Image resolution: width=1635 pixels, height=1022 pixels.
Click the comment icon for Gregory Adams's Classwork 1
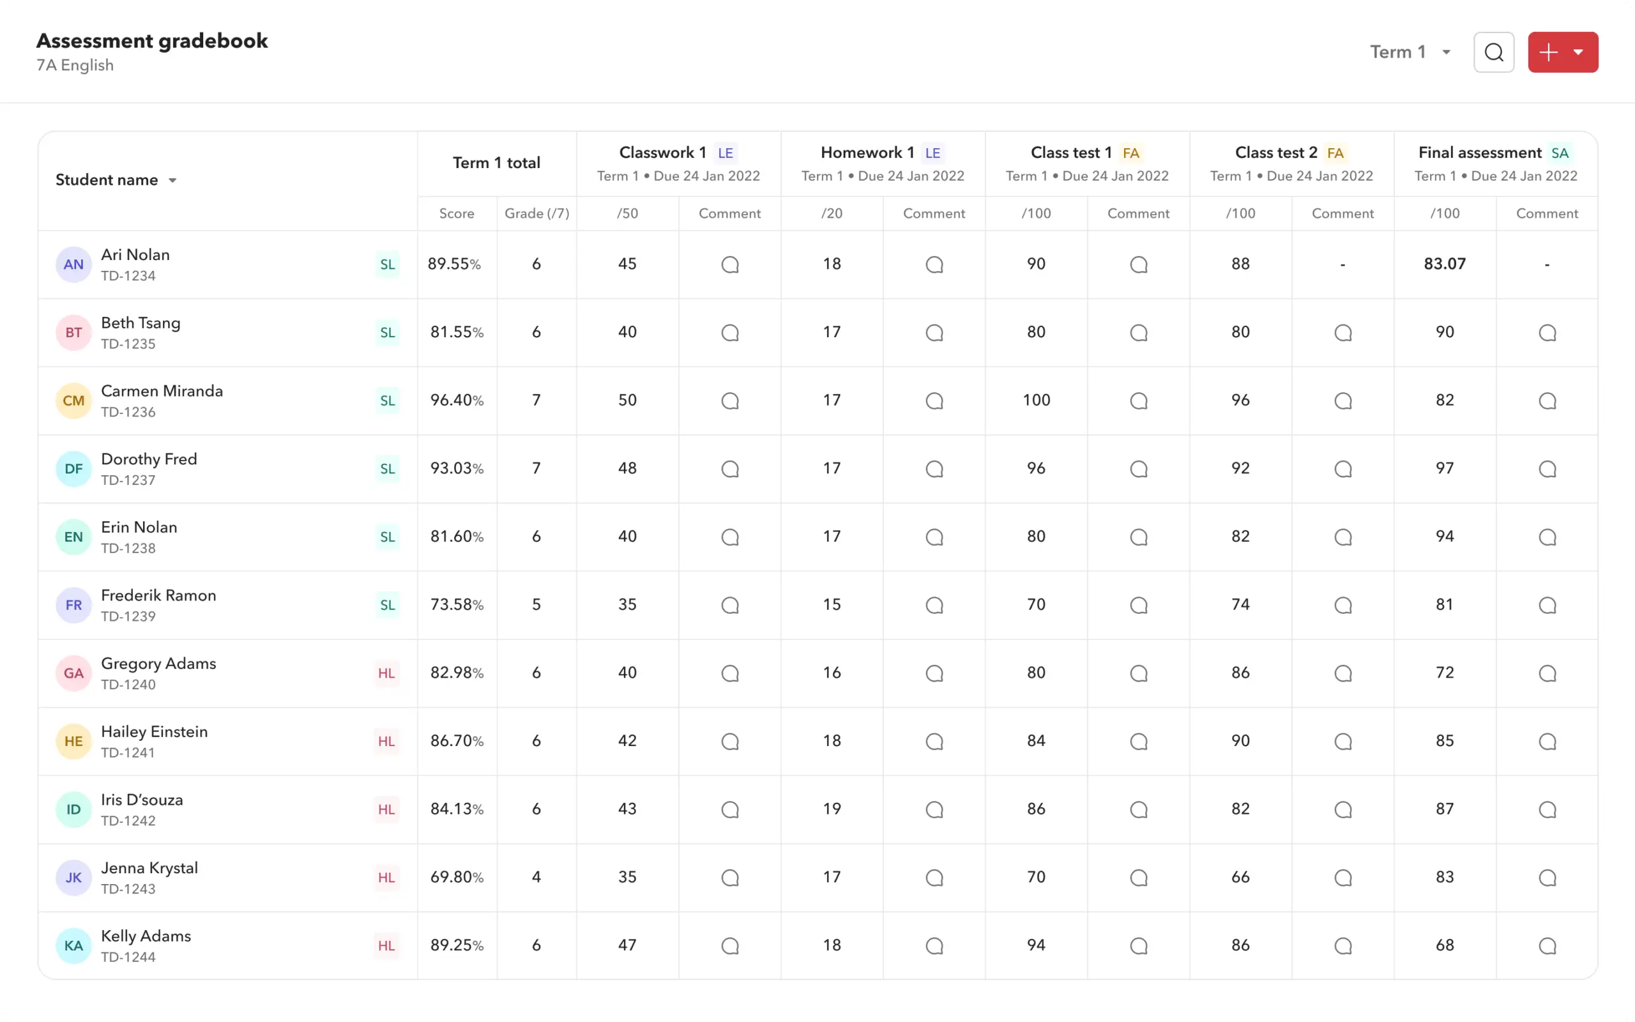(730, 673)
